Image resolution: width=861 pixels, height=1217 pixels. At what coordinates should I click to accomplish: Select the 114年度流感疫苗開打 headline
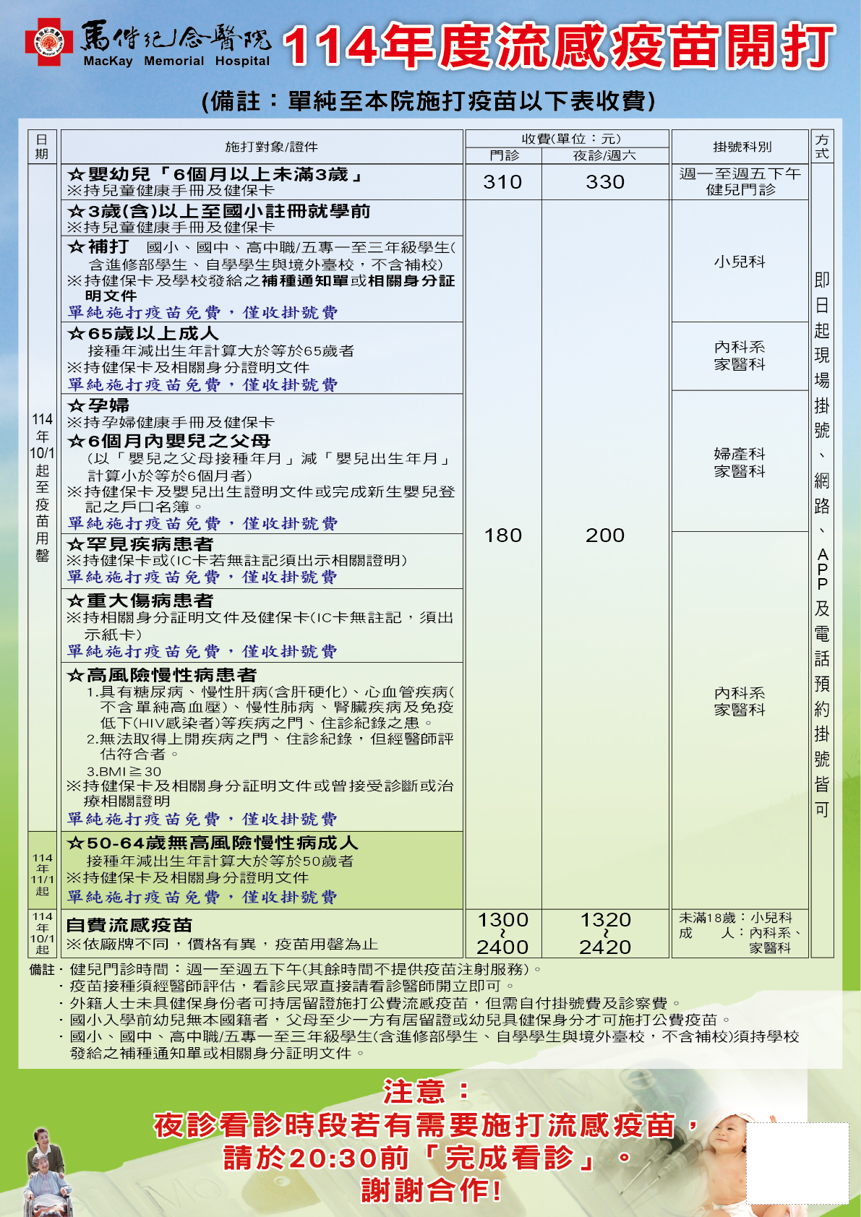click(559, 46)
